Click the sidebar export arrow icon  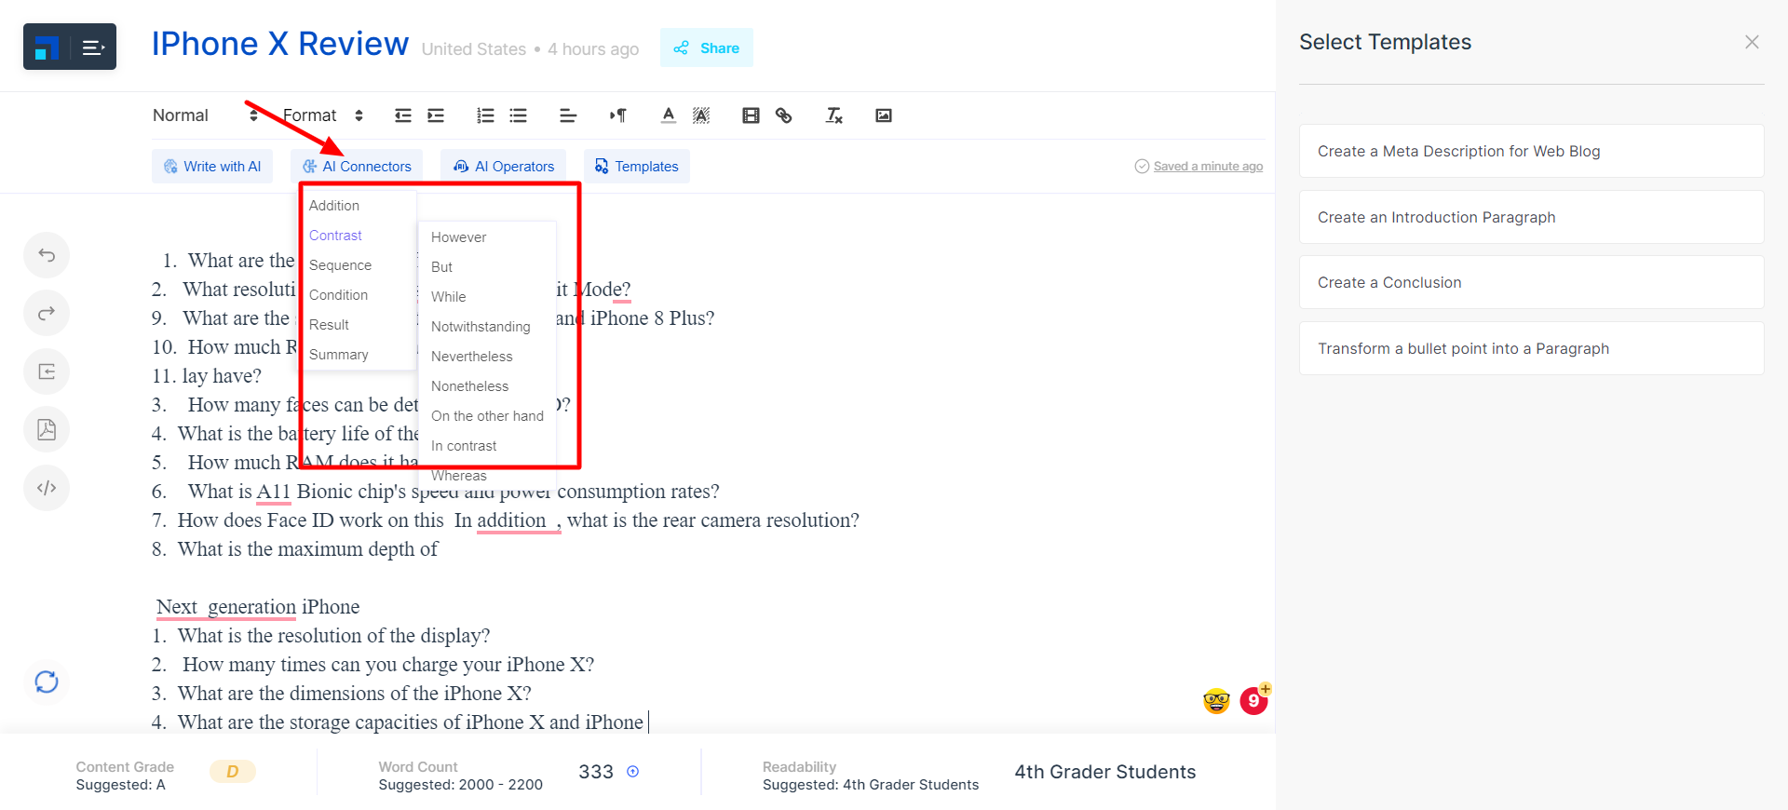[47, 371]
